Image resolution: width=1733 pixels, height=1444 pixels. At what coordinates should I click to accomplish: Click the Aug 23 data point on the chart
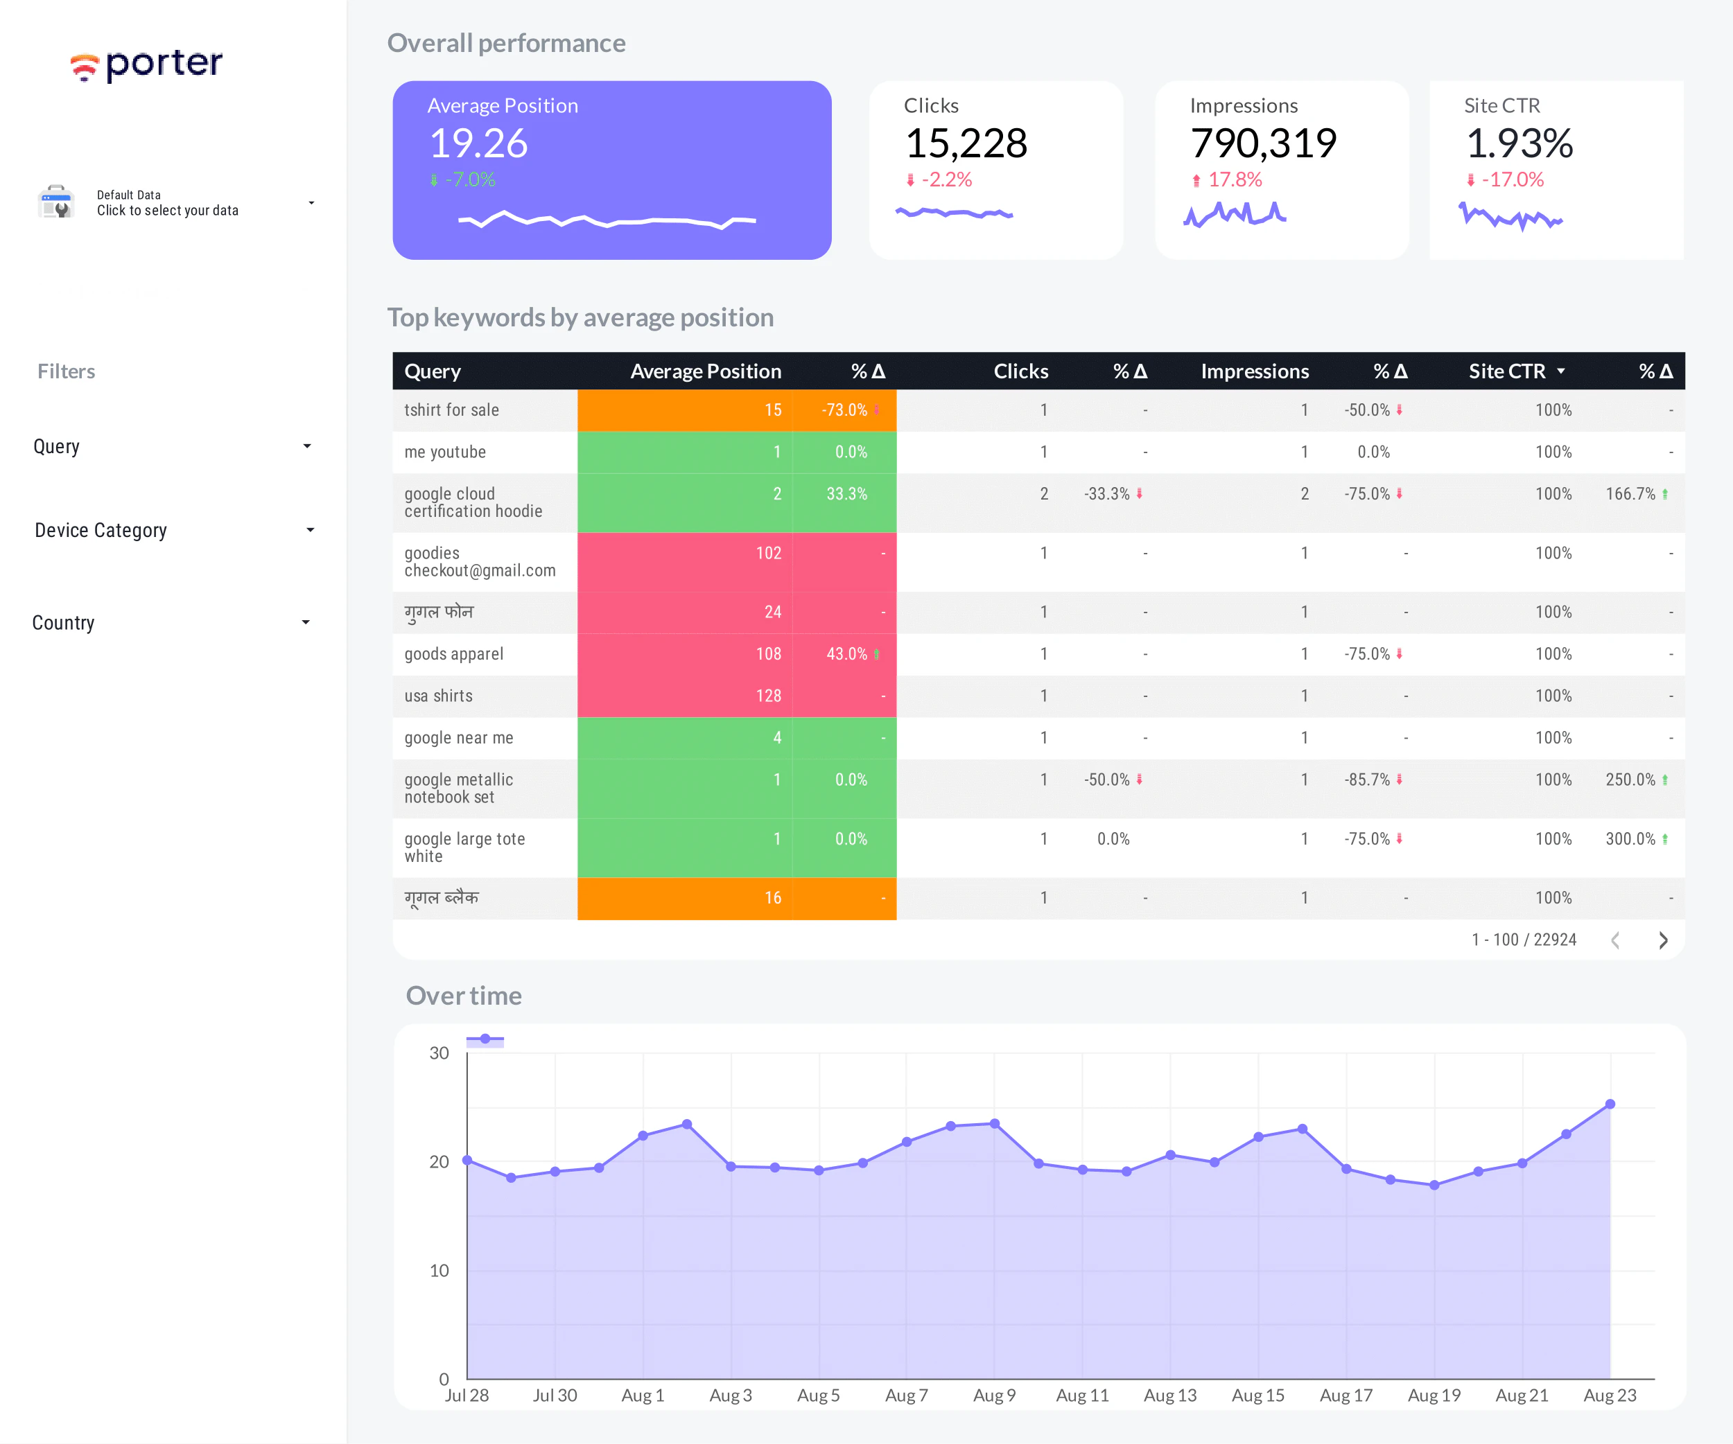1610,1104
